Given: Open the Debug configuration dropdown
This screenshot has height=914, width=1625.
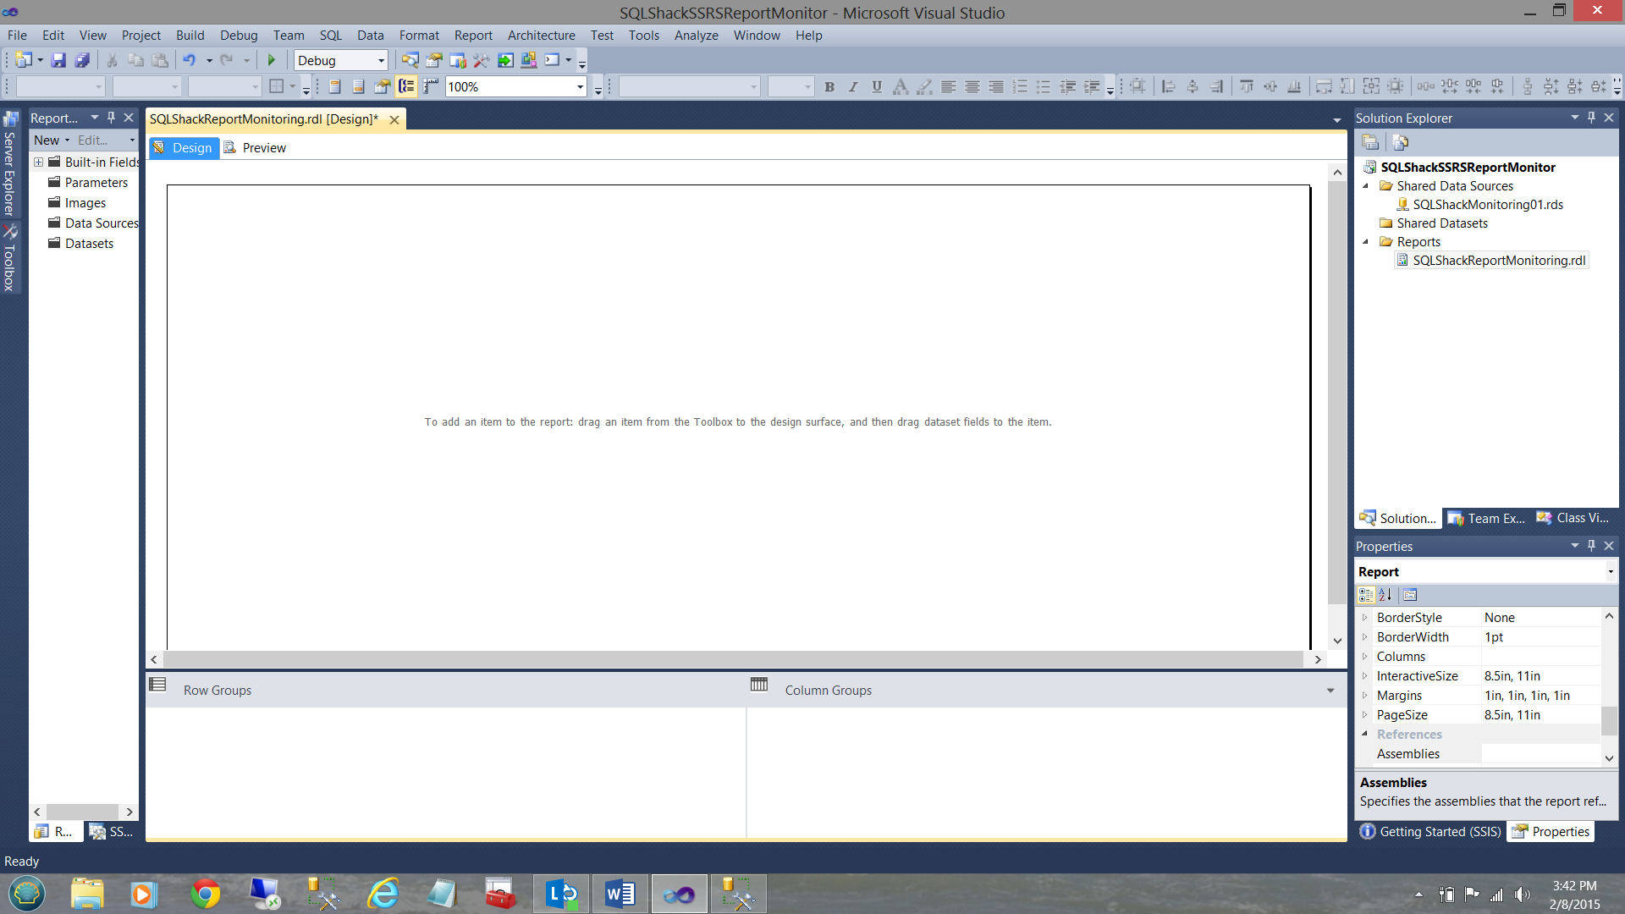Looking at the screenshot, I should pos(381,60).
